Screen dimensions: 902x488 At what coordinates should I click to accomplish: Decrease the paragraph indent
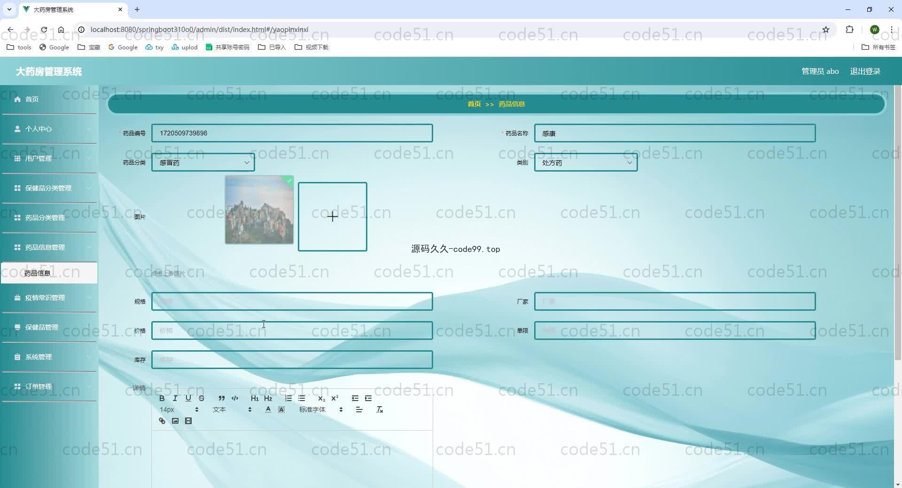(x=355, y=398)
